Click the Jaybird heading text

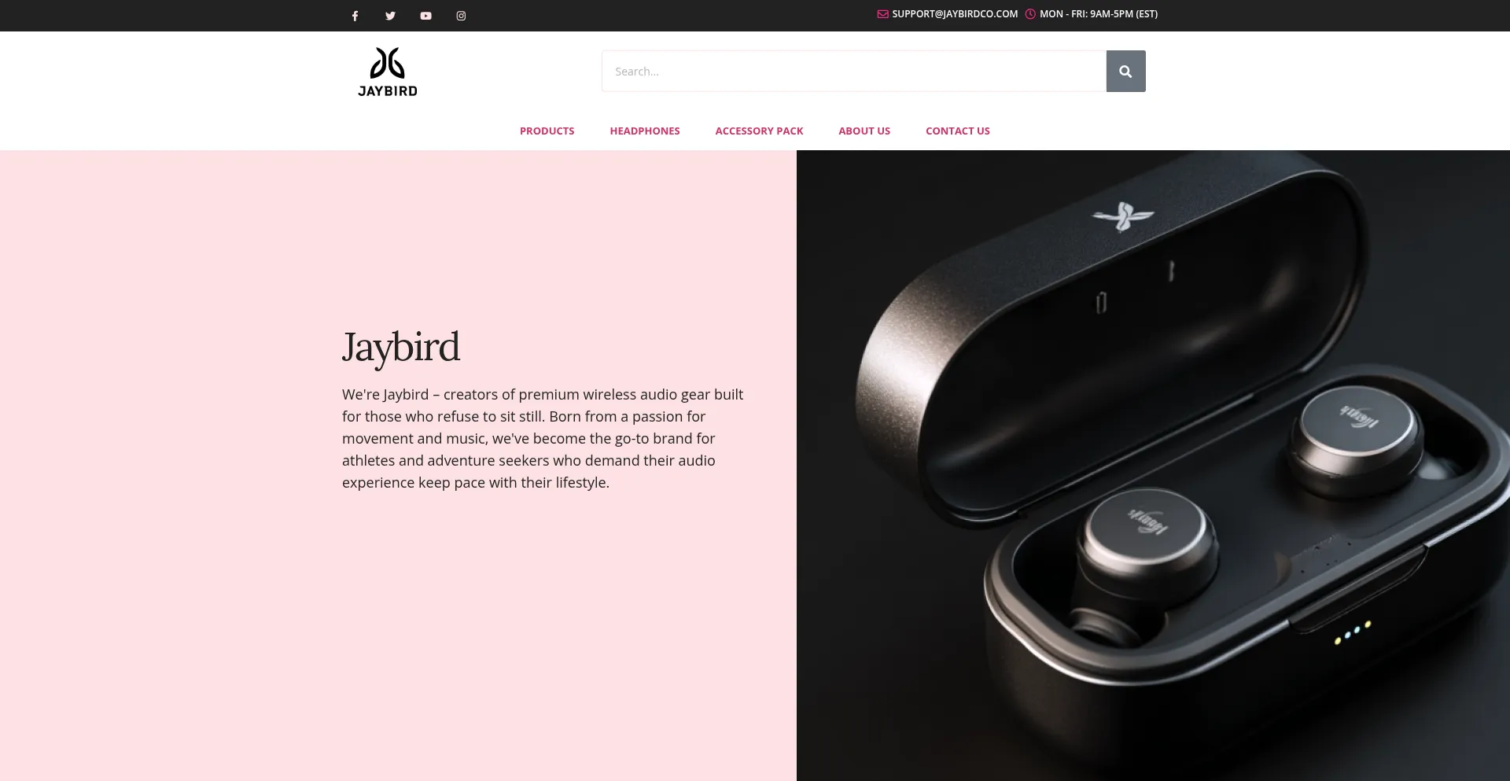401,348
